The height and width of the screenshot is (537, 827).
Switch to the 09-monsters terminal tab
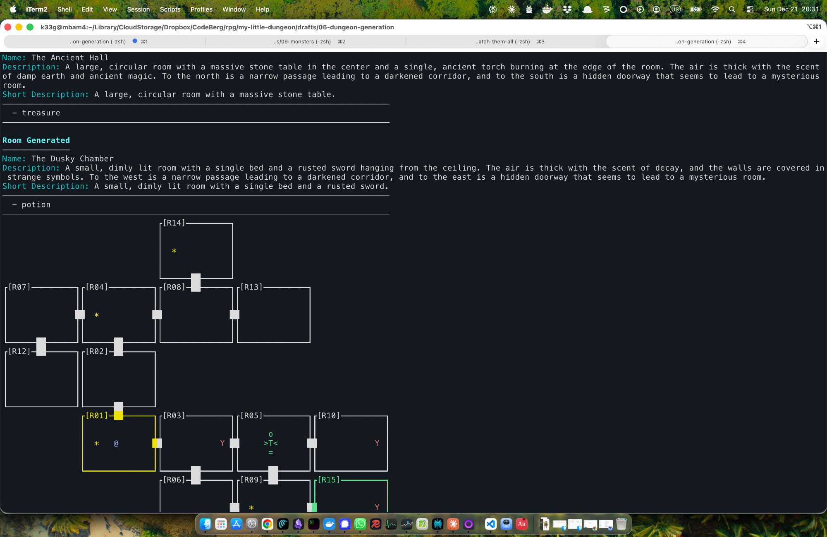[x=305, y=41]
